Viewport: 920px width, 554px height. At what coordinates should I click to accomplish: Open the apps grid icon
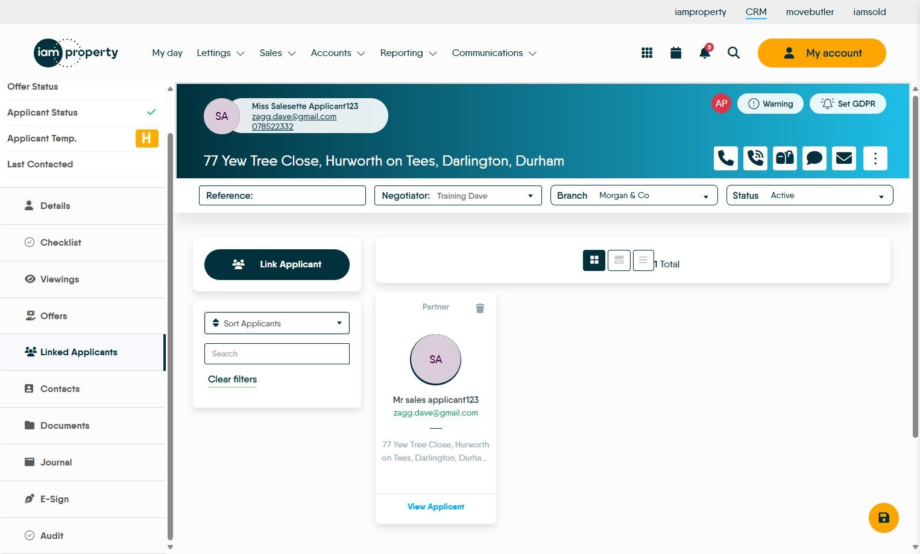coord(647,53)
